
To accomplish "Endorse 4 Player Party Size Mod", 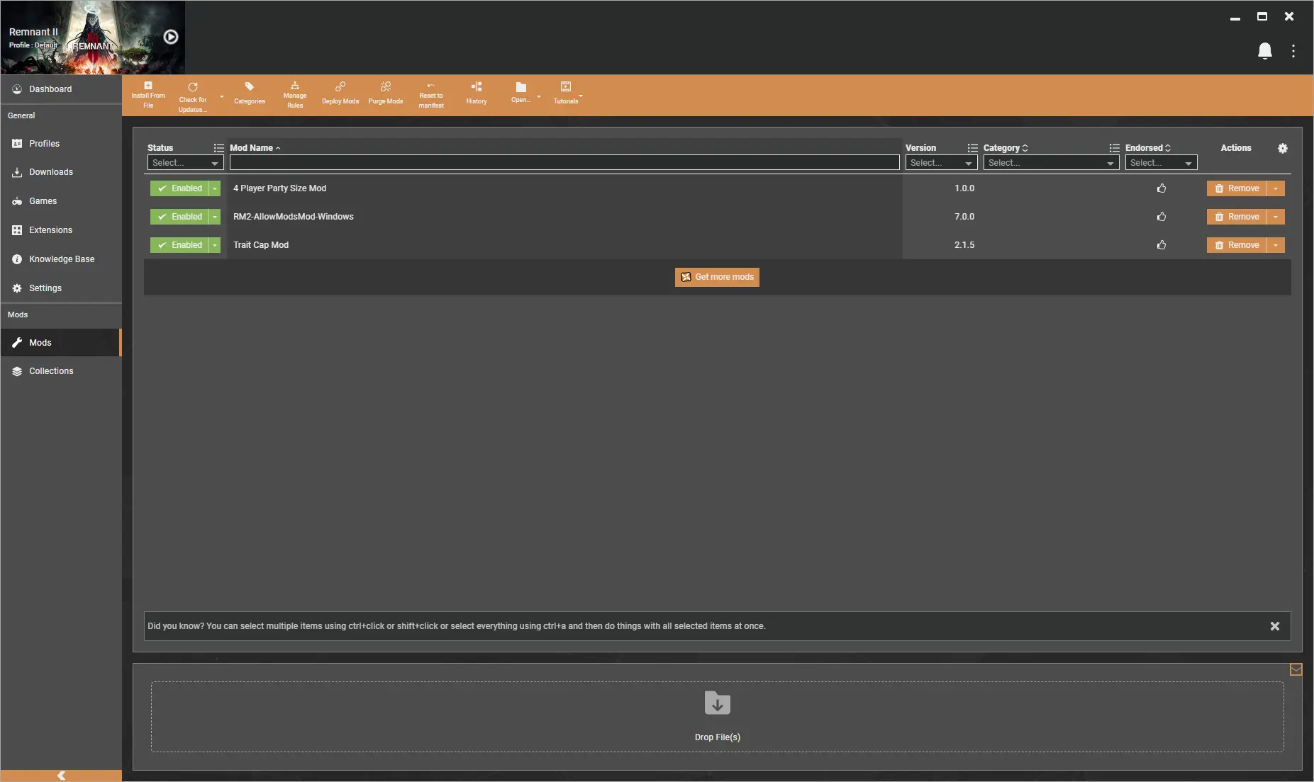I will [x=1162, y=188].
